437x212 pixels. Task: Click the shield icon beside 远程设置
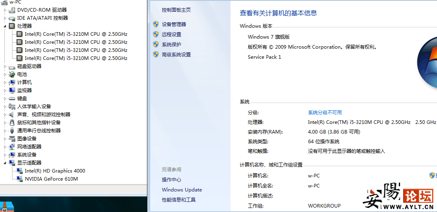coord(156,34)
